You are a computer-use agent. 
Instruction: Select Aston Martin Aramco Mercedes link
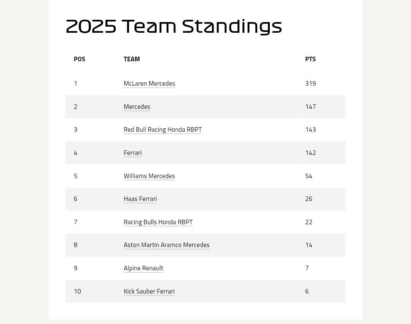click(166, 245)
